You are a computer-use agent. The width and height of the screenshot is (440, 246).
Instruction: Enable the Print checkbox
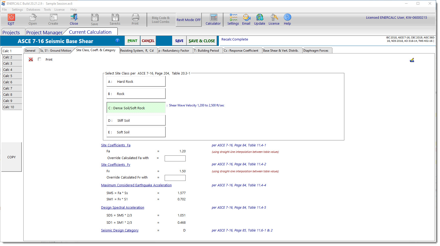[x=39, y=59]
